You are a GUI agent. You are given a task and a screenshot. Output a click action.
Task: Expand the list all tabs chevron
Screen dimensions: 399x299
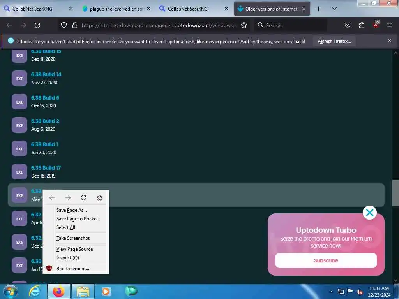(x=334, y=9)
